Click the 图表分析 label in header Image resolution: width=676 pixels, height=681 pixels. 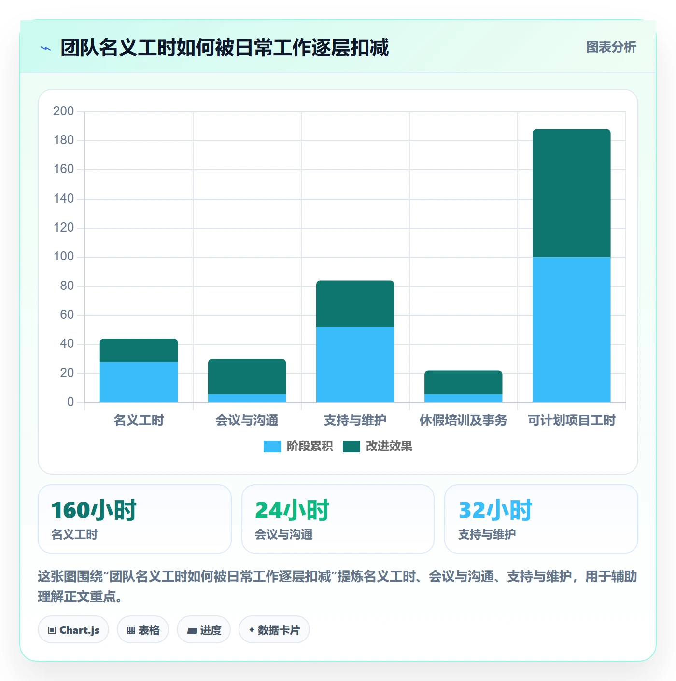point(611,47)
